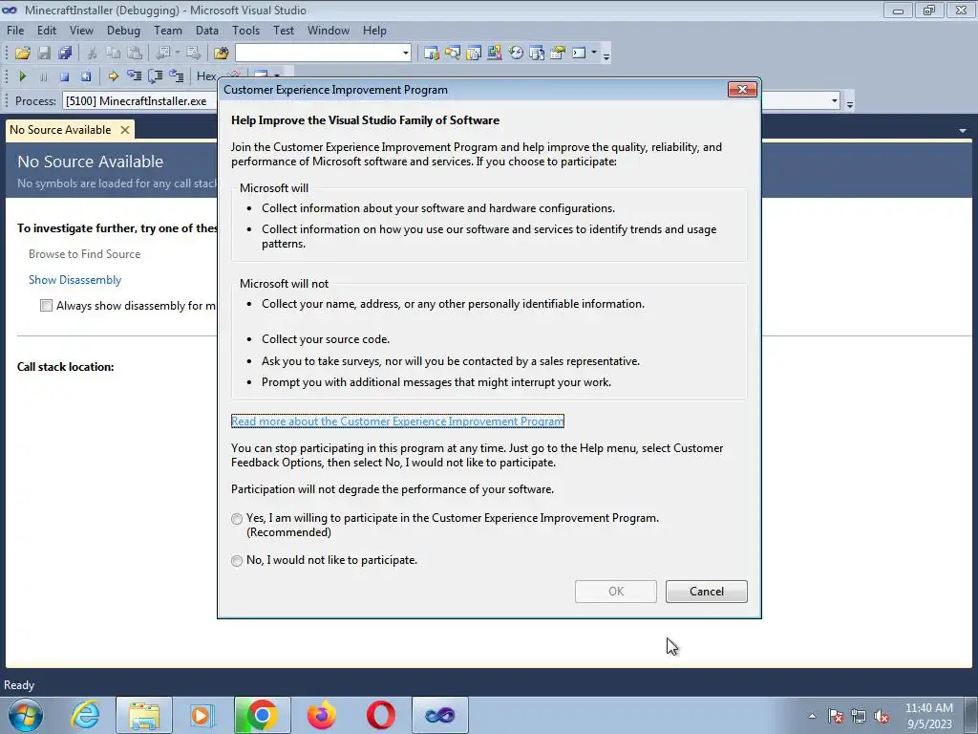Open the Debug Location toolbar overflow options
The width and height of the screenshot is (978, 734).
pyautogui.click(x=849, y=103)
